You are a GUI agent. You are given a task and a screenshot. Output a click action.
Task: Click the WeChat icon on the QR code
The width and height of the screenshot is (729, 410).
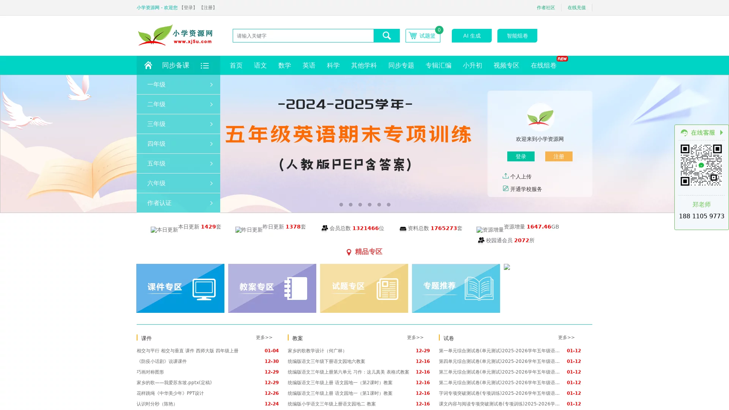[701, 165]
